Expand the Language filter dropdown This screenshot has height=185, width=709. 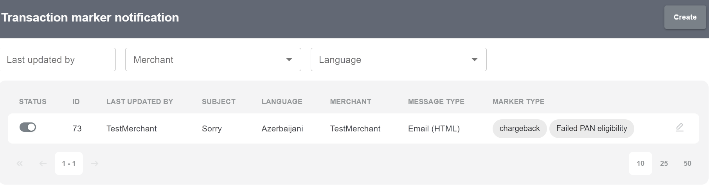click(398, 60)
